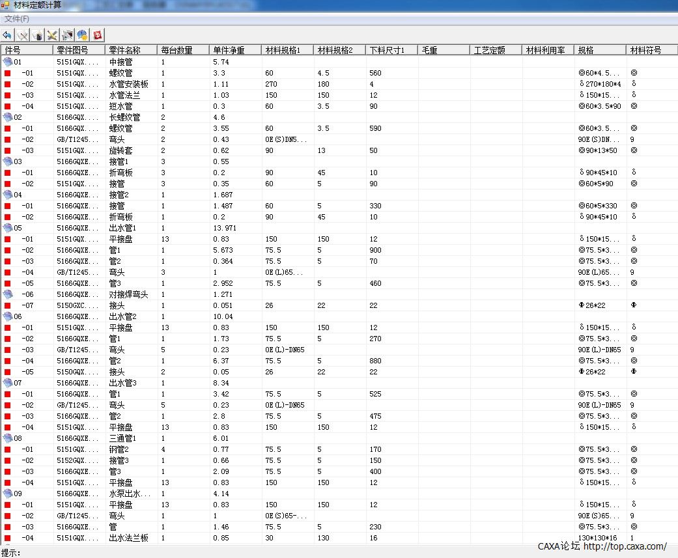This screenshot has height=558, width=678.
Task: Click the red seal toolbar icon
Action: tap(98, 35)
